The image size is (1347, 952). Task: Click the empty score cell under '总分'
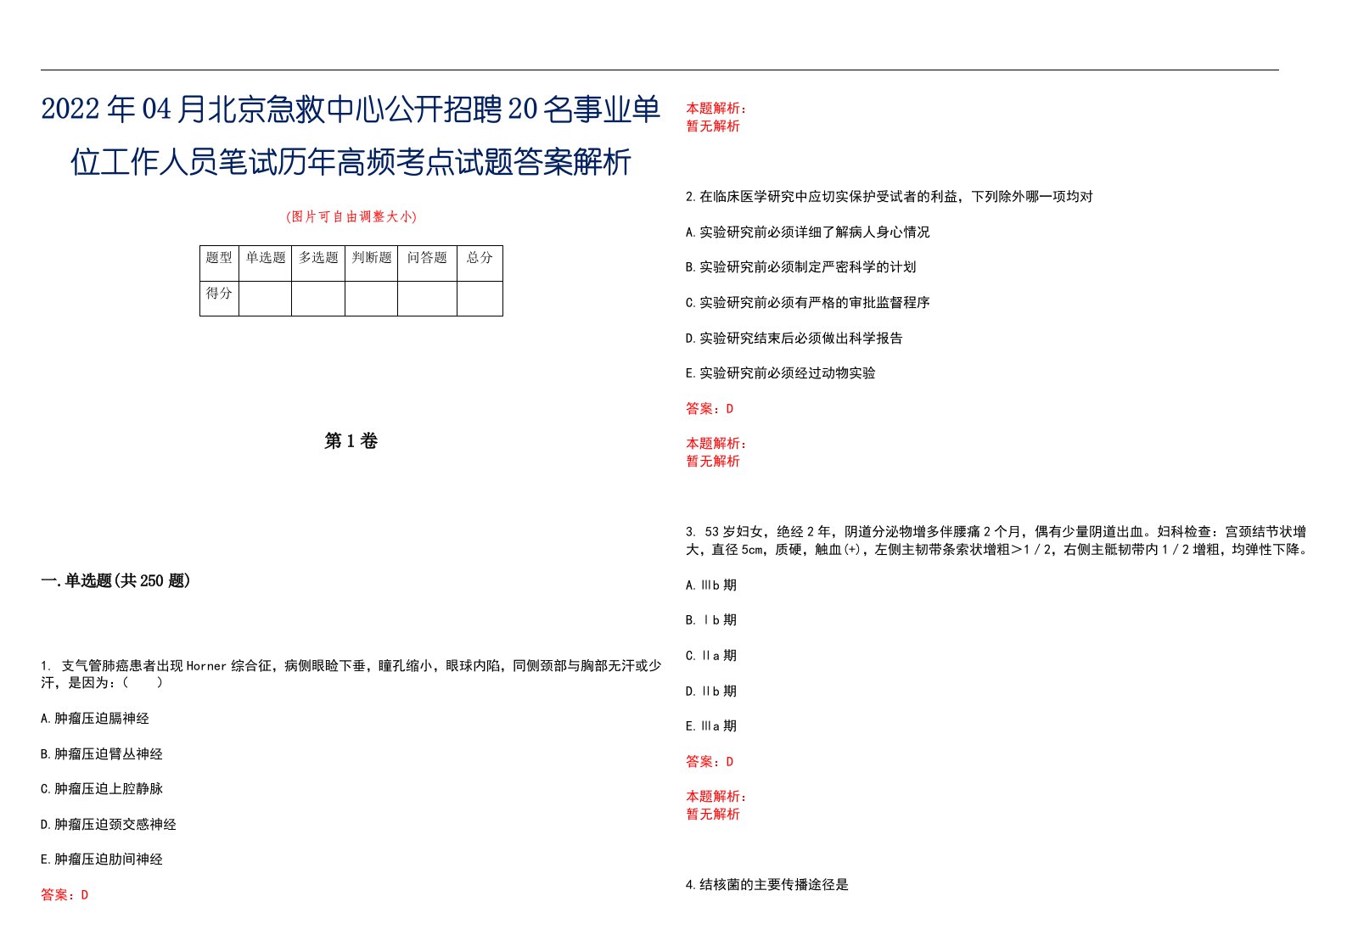click(480, 299)
